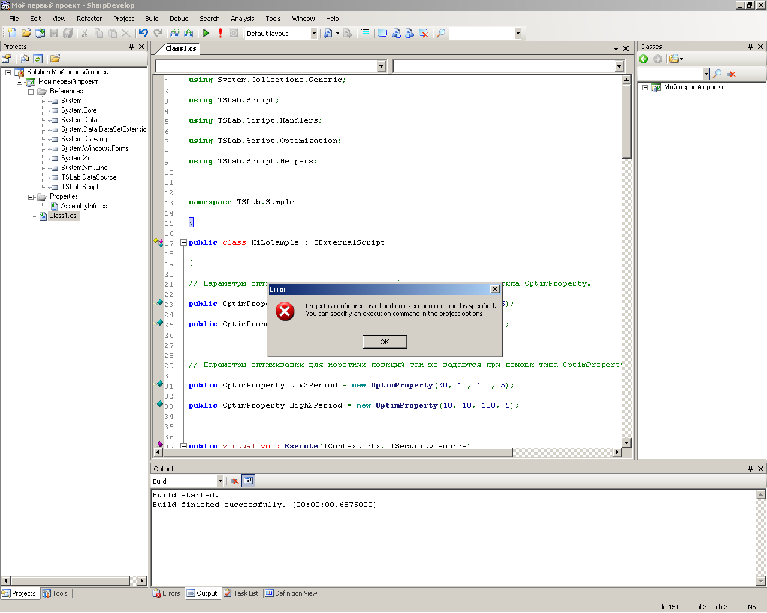Screen dimensions: 767x613
Task: Click the magnifier Find icon in main toolbar
Action: pyautogui.click(x=441, y=34)
